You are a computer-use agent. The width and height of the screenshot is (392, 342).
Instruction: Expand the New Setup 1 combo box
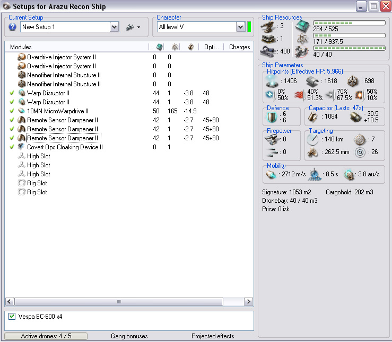click(x=114, y=26)
